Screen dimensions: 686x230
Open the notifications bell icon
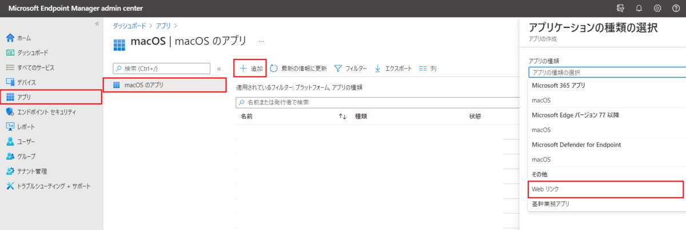click(x=639, y=8)
